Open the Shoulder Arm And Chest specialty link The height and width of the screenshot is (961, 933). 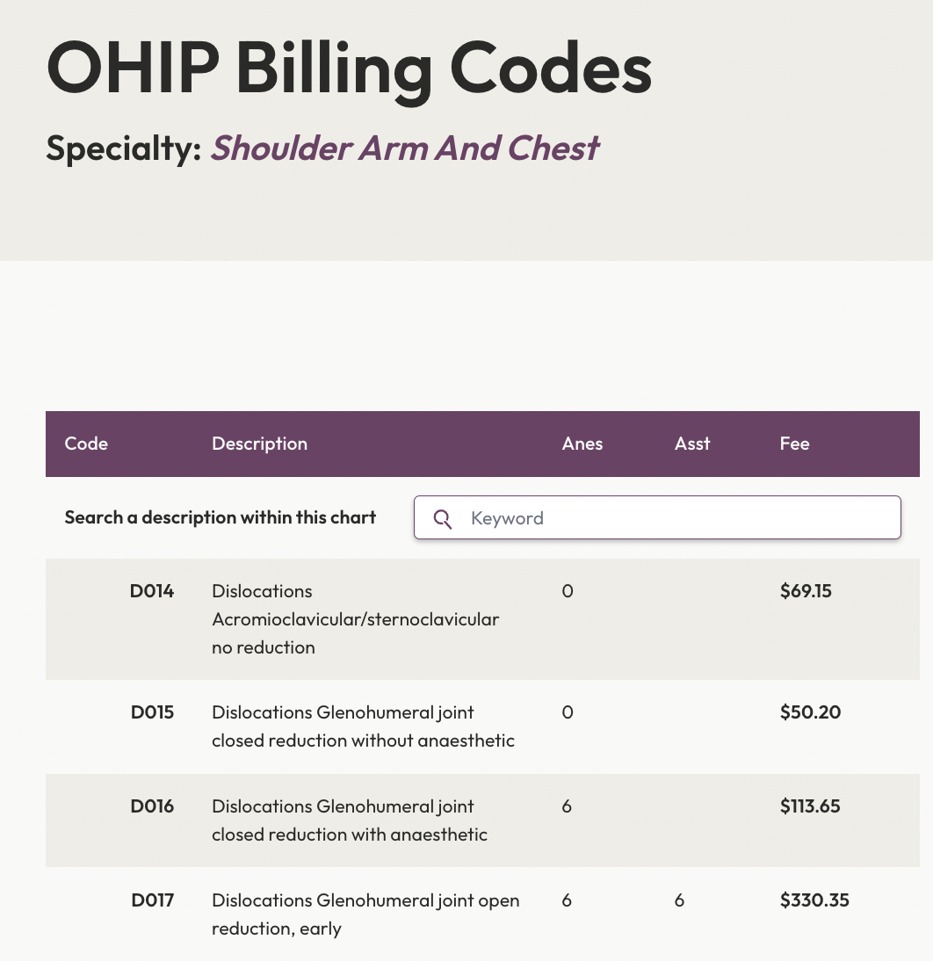[x=404, y=148]
